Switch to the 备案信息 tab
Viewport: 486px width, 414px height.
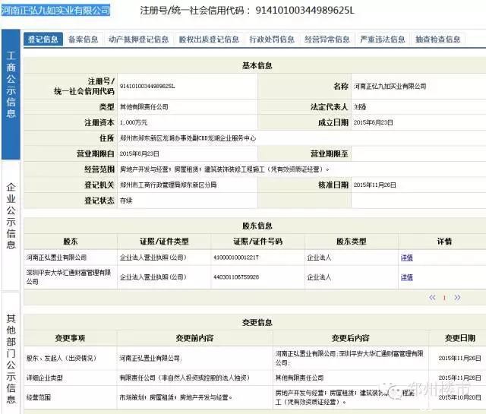[x=83, y=39]
